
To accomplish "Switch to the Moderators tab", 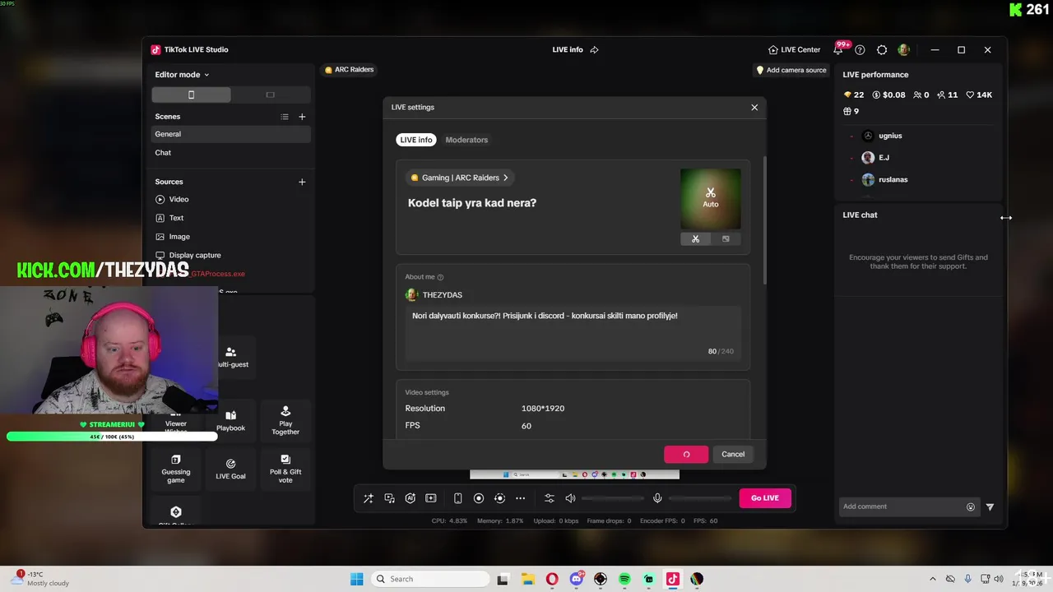I will tap(466, 140).
